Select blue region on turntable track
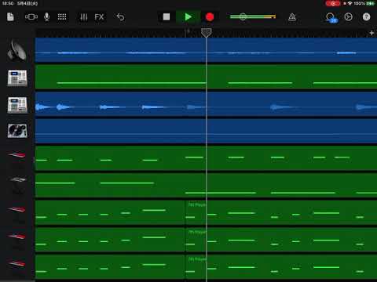 coord(206,132)
